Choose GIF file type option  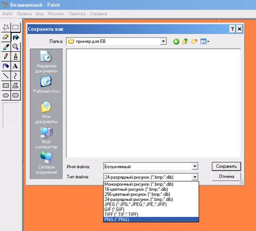pos(151,210)
